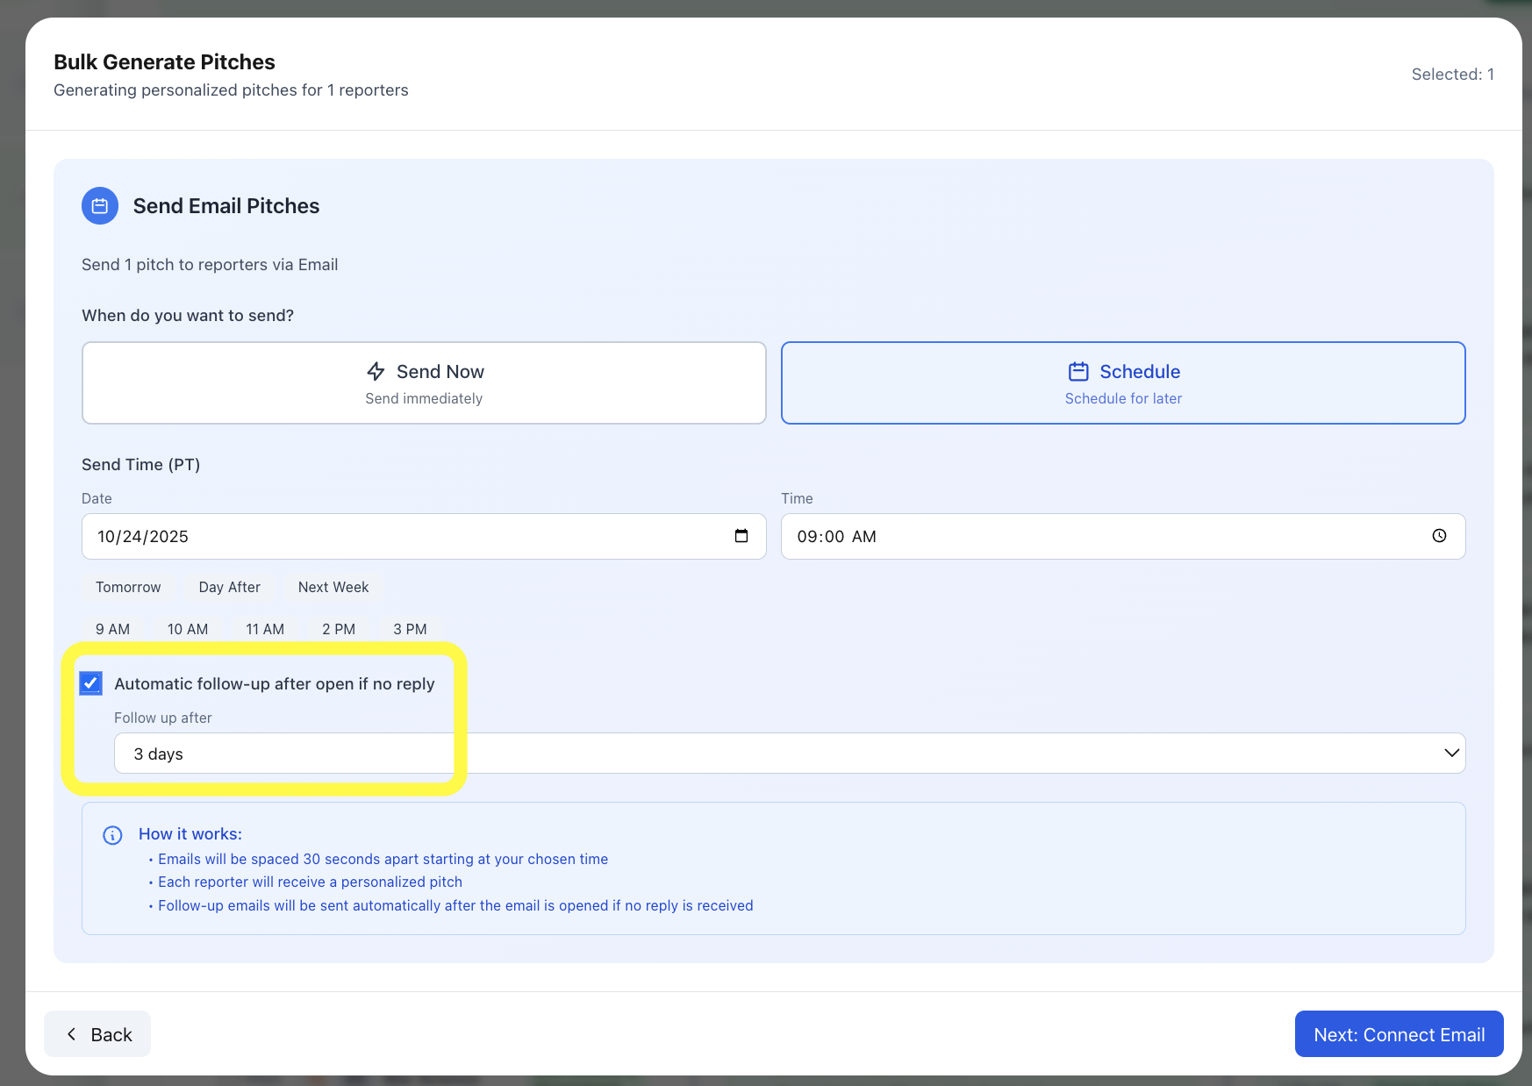
Task: Choose the Next Week shortcut
Action: tap(333, 587)
